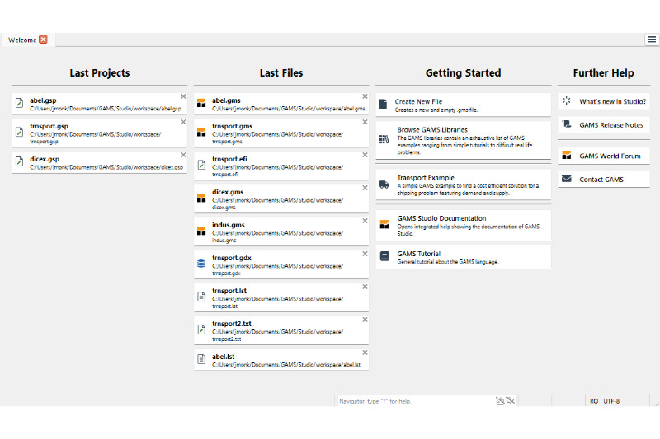The height and width of the screenshot is (439, 660).
Task: Click the GAMS icon beside indus.gms
Action: tap(201, 231)
